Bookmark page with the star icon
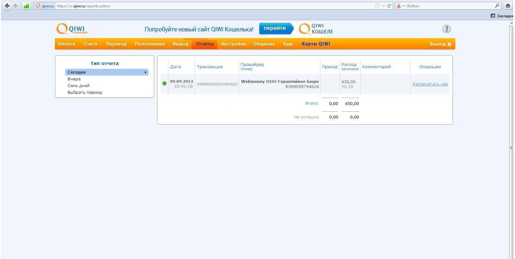The width and height of the screenshot is (515, 259). 377,6
